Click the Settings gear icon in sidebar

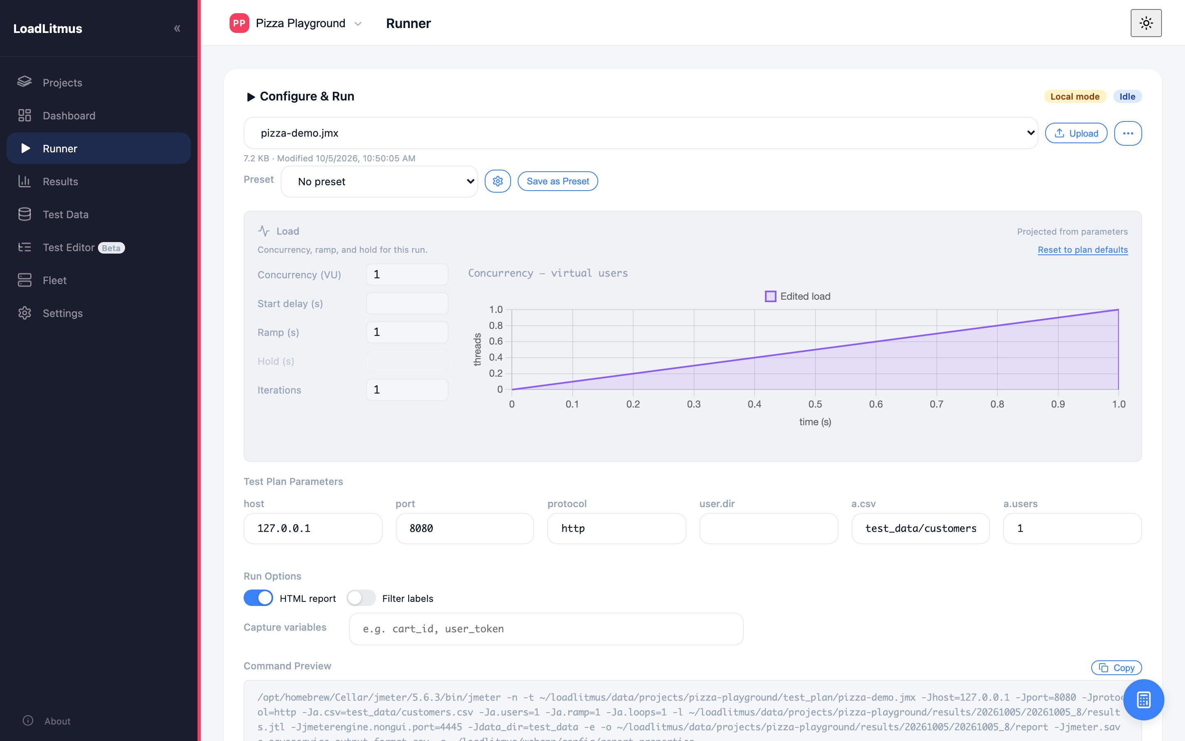pyautogui.click(x=25, y=313)
